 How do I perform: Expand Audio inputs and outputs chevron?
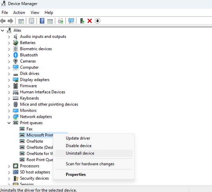tap(9, 37)
